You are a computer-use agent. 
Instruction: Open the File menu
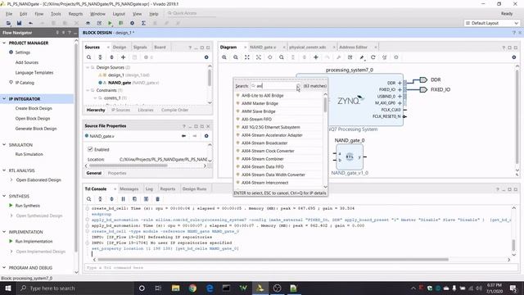coord(9,14)
